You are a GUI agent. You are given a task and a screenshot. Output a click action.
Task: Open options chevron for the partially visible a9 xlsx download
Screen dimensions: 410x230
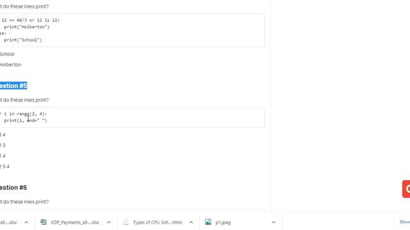click(x=26, y=222)
